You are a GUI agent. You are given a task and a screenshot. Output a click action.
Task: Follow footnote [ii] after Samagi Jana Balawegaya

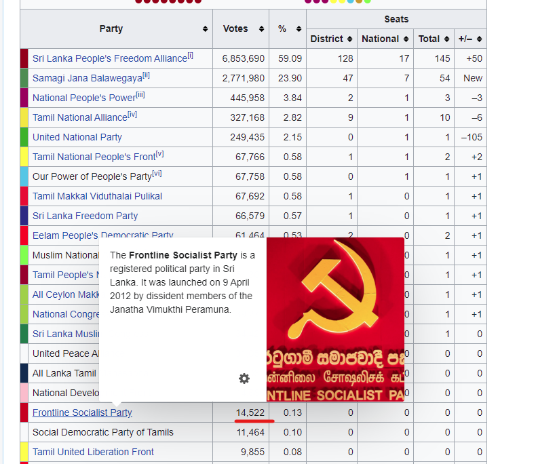(x=146, y=75)
